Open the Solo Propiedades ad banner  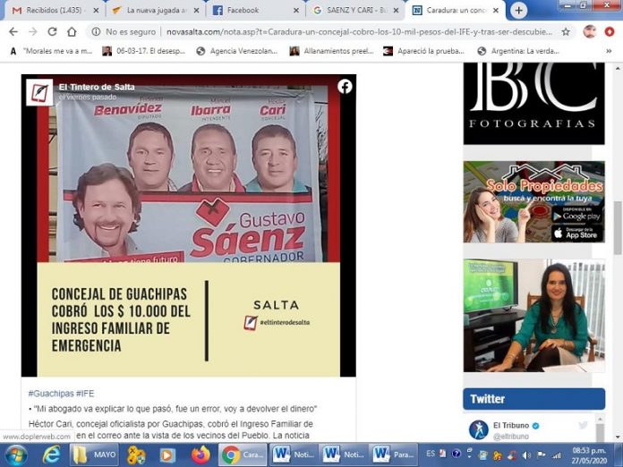pos(534,201)
